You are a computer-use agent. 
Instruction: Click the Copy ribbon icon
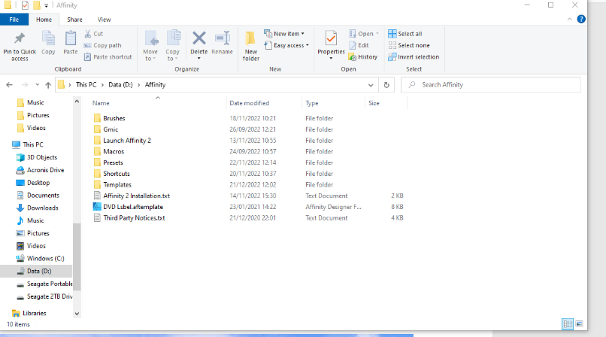(x=48, y=38)
